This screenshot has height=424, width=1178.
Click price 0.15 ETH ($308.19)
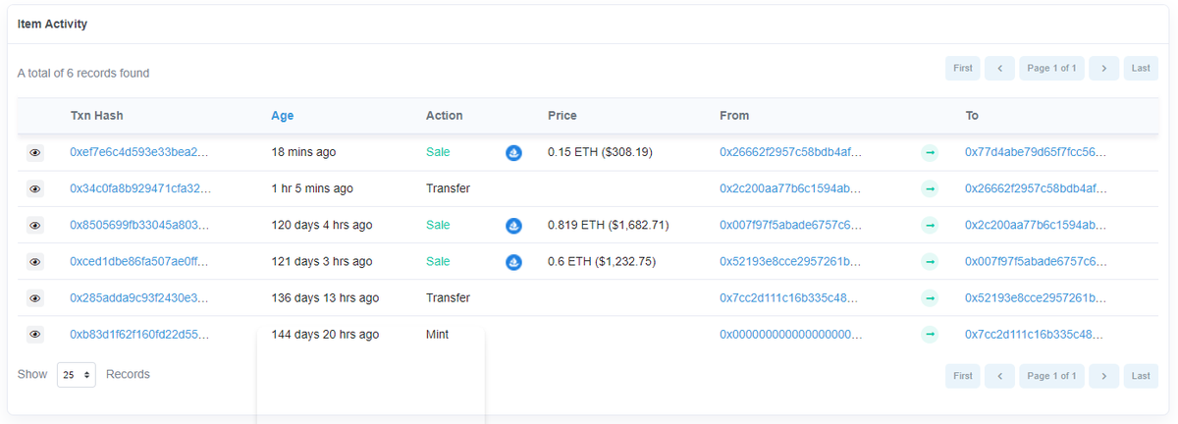click(x=600, y=153)
